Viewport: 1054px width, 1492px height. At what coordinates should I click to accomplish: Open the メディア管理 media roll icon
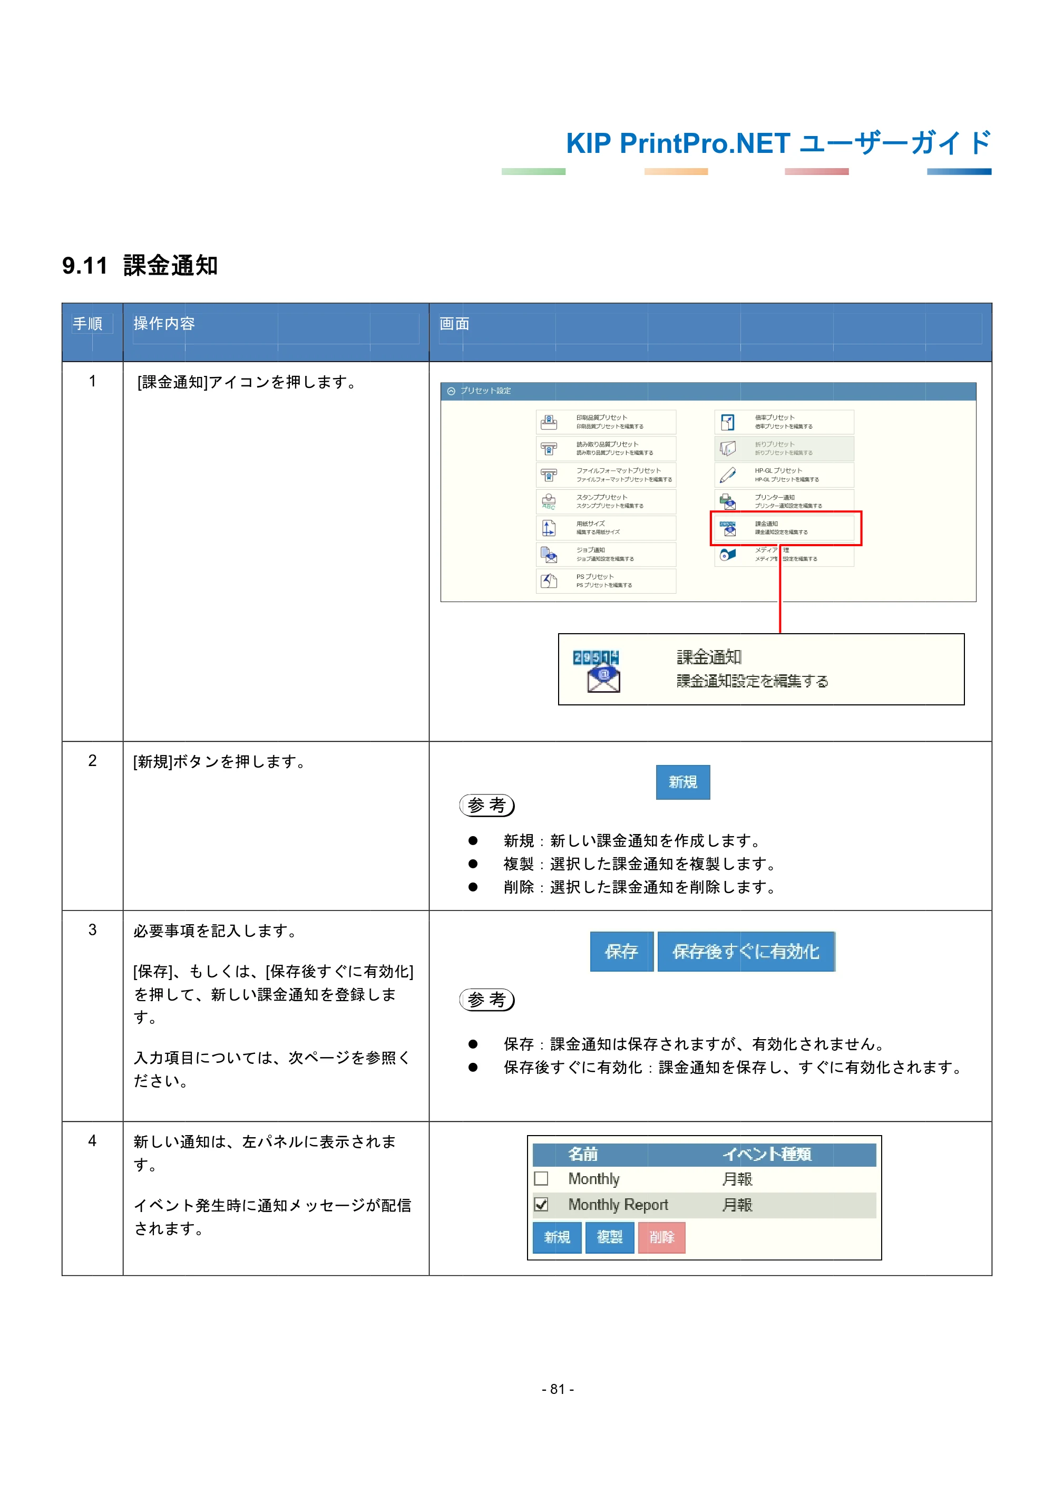pos(727,554)
